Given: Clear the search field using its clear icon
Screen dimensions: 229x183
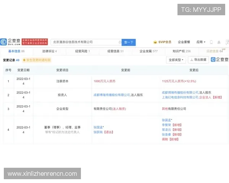Looking at the screenshot, I should (120, 42).
